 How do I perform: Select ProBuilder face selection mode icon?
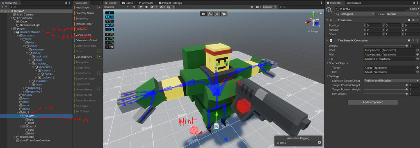tap(224, 14)
